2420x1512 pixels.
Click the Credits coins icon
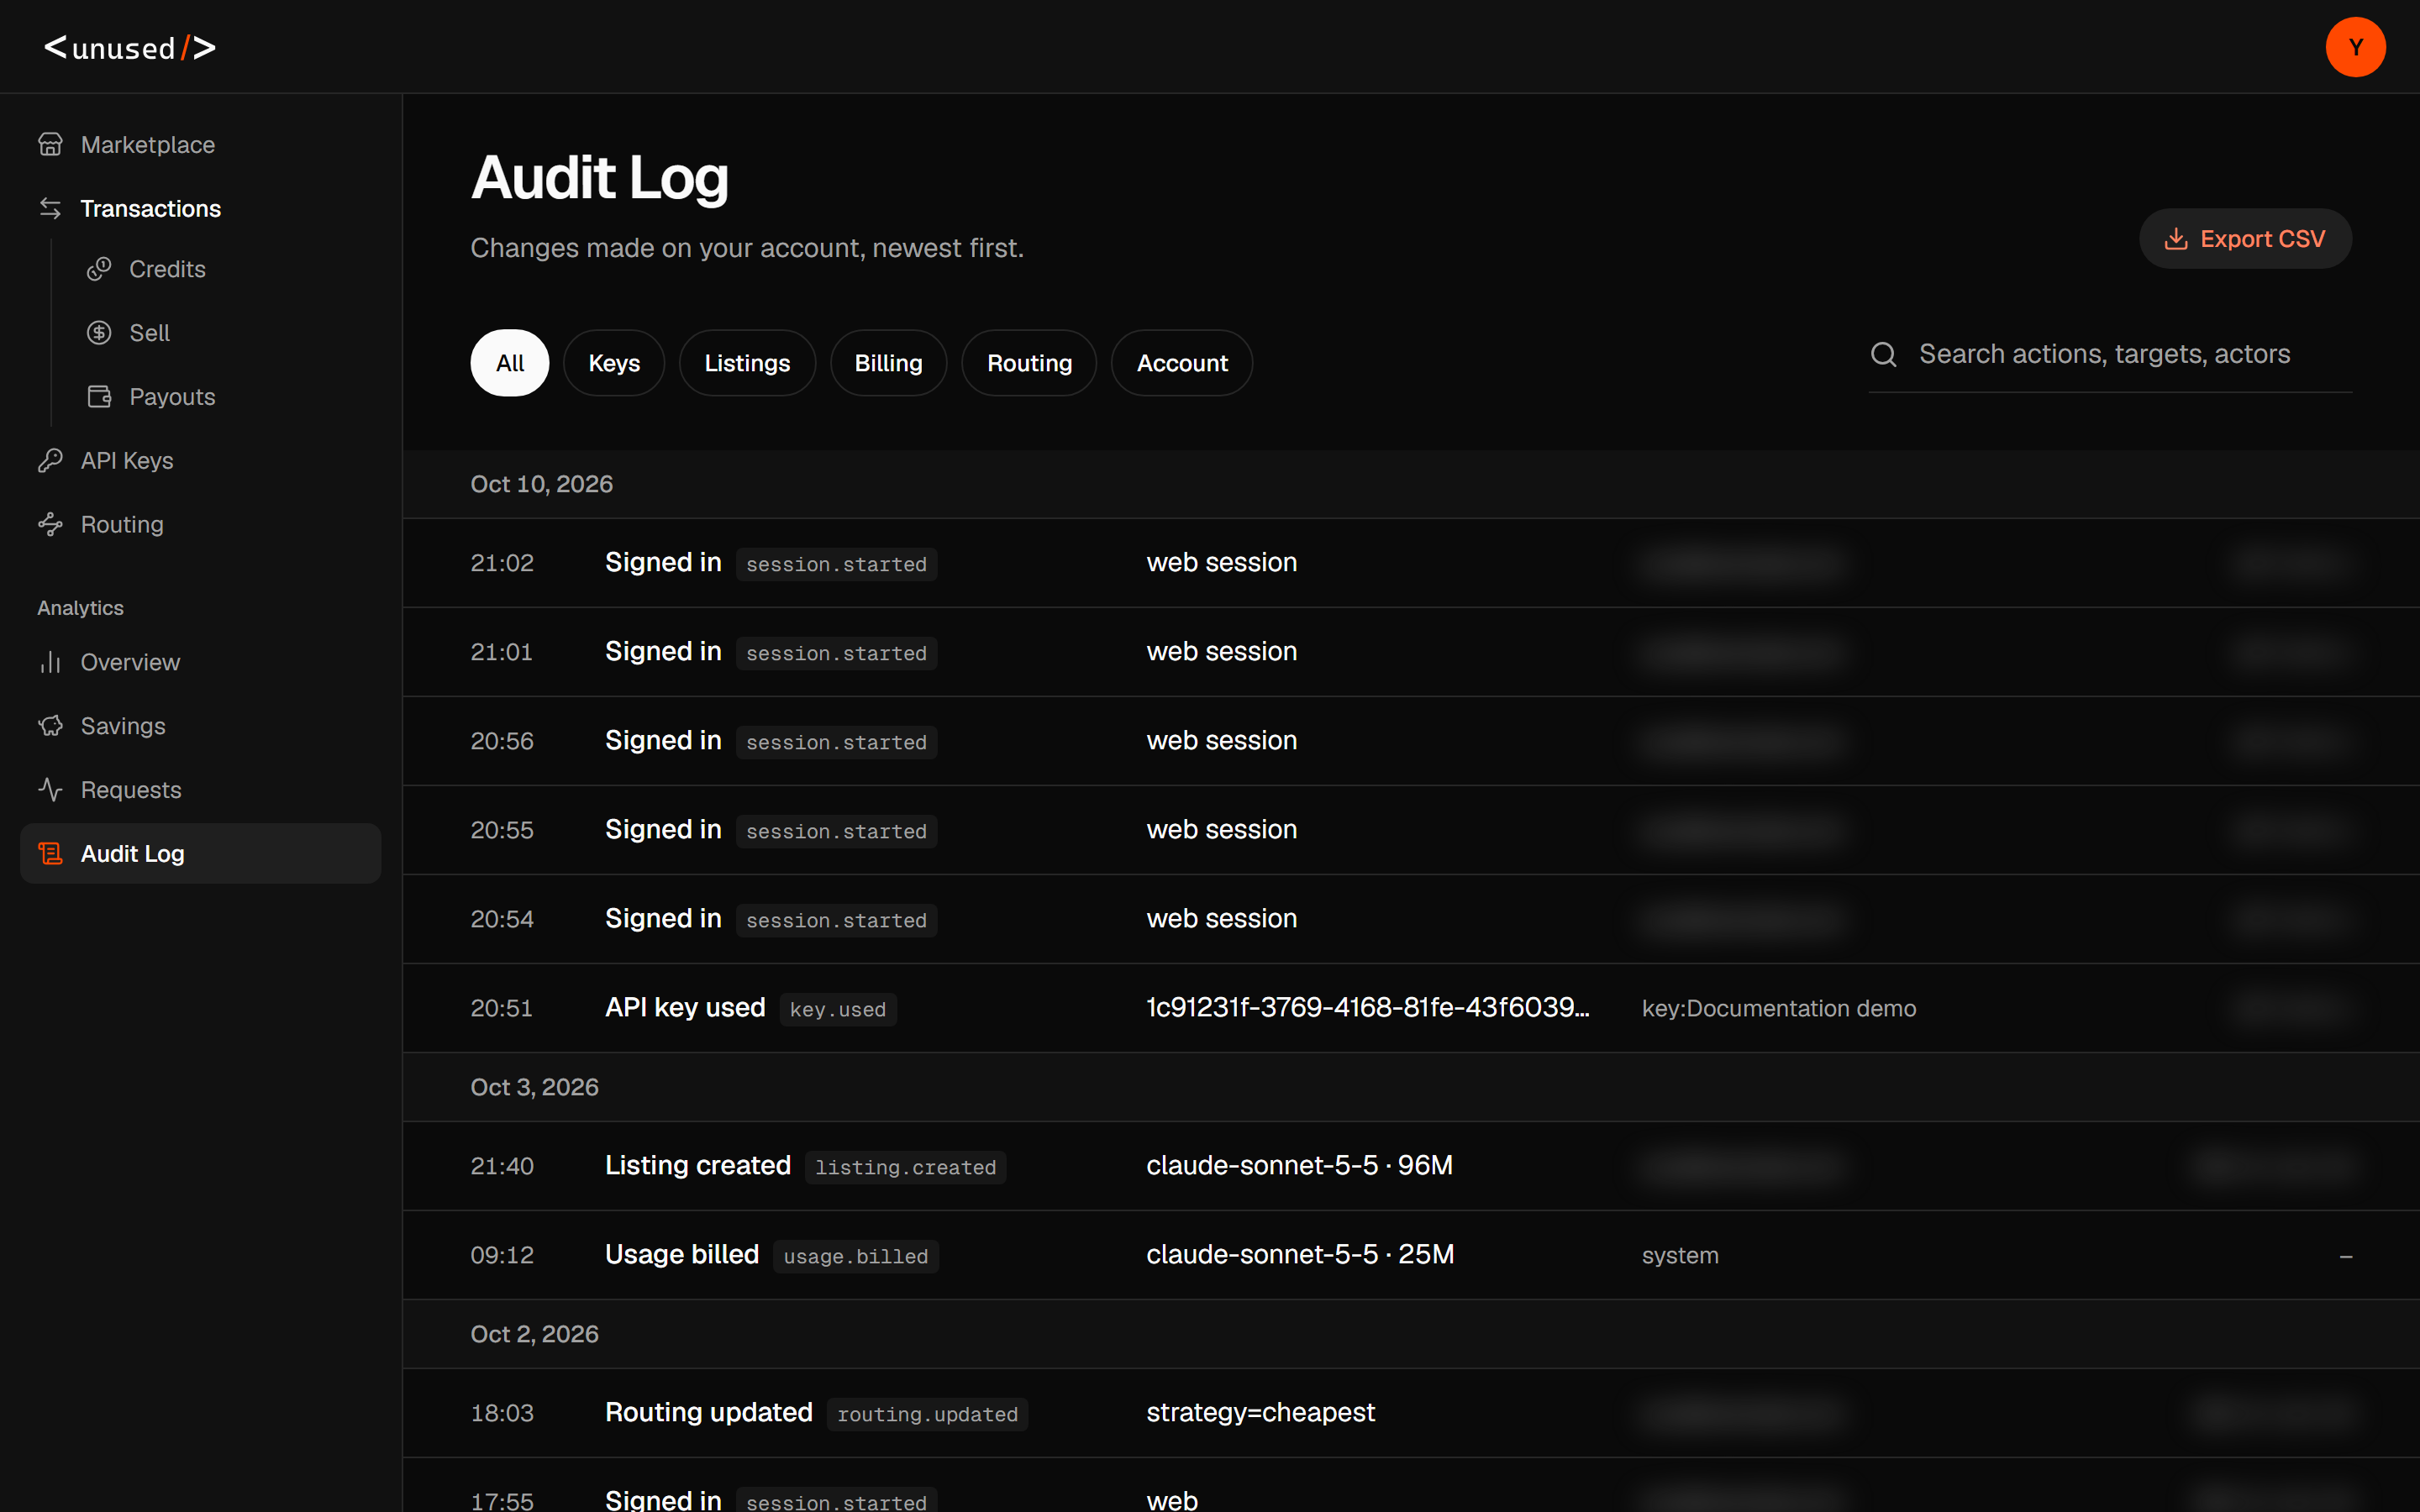point(99,269)
